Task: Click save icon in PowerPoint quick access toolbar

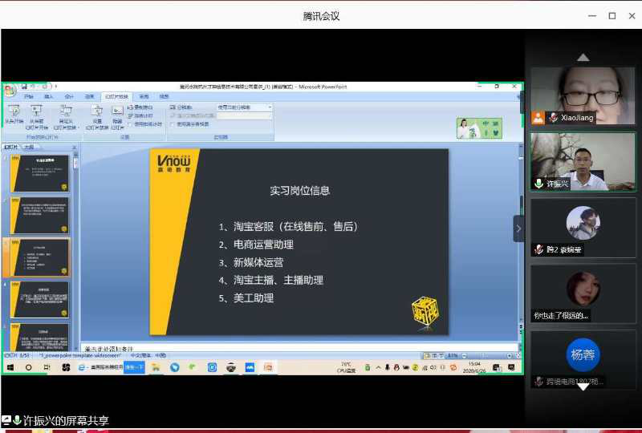Action: click(25, 87)
